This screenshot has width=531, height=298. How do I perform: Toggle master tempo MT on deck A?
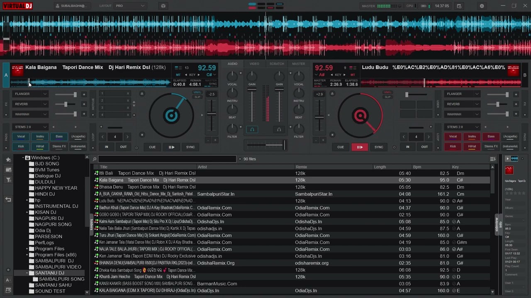pyautogui.click(x=178, y=75)
